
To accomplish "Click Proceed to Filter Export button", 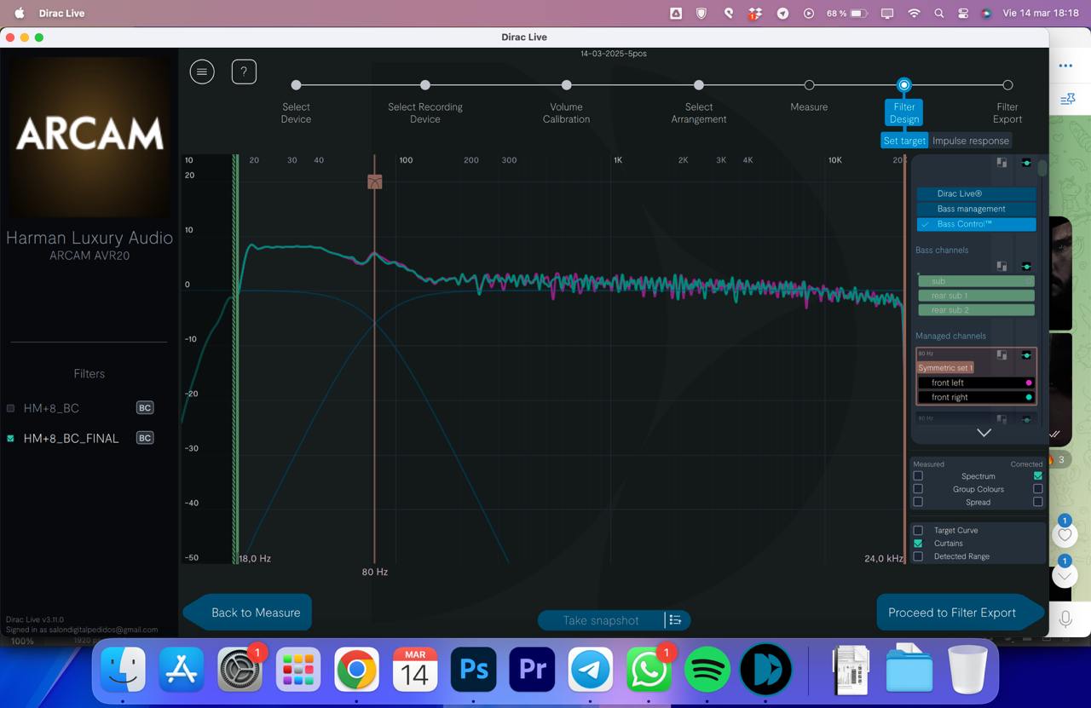I will 960,613.
